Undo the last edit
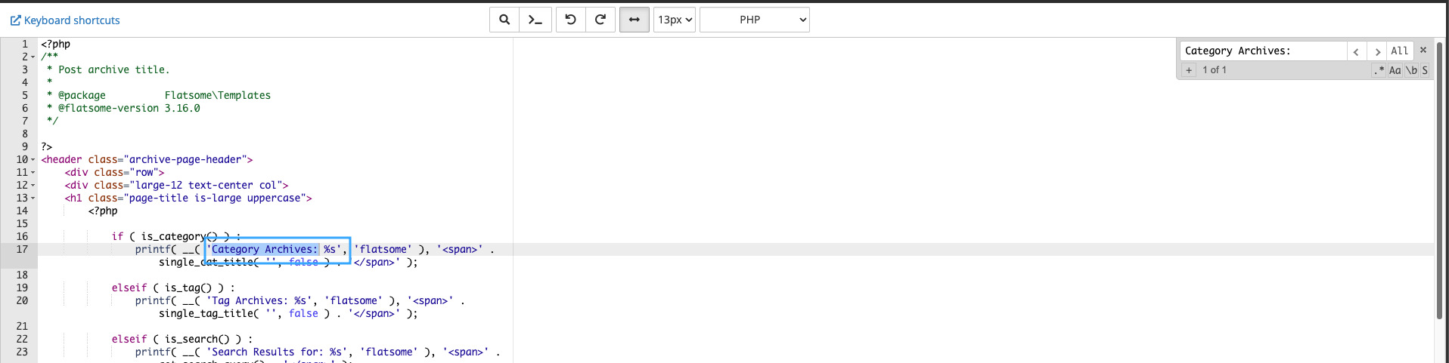This screenshot has width=1449, height=363. (571, 20)
